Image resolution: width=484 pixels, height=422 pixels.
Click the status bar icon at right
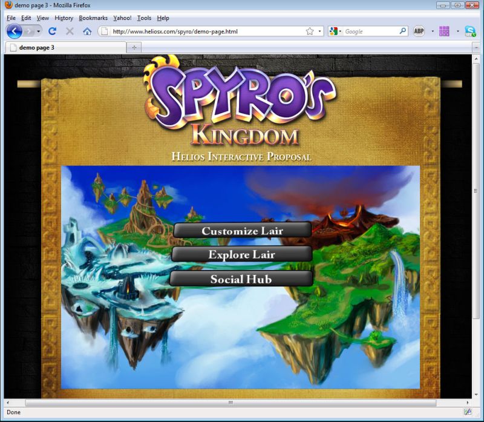pyautogui.click(x=468, y=412)
